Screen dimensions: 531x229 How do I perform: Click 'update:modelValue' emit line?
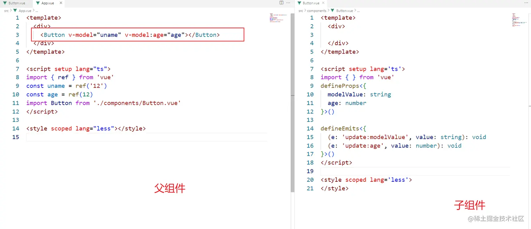point(407,137)
